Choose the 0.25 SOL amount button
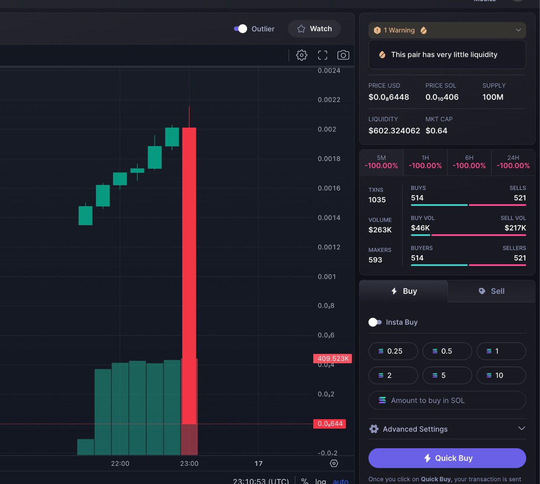Image resolution: width=540 pixels, height=484 pixels. 393,351
